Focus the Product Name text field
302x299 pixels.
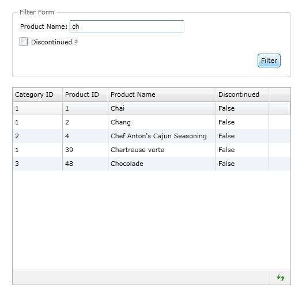click(127, 27)
